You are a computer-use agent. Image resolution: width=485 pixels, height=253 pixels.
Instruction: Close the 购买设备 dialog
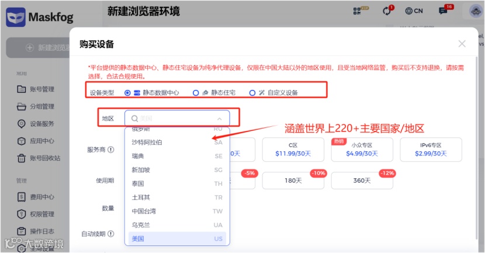click(x=462, y=44)
